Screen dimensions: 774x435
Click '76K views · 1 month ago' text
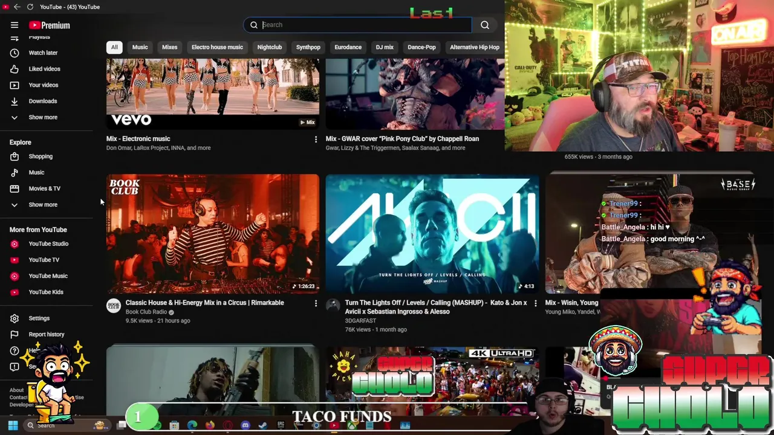pos(376,330)
